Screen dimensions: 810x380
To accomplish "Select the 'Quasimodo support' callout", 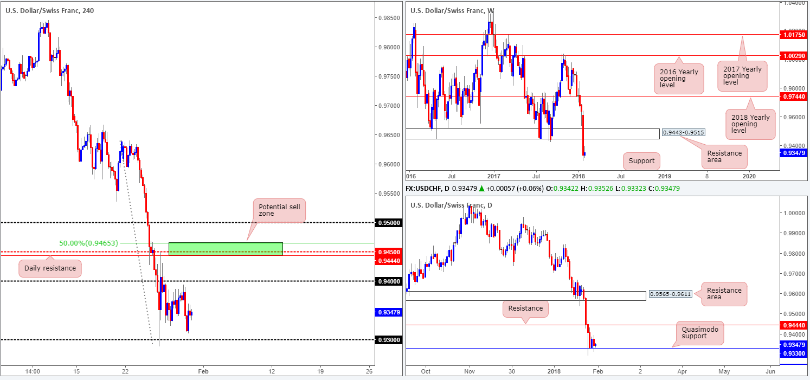I will click(700, 333).
